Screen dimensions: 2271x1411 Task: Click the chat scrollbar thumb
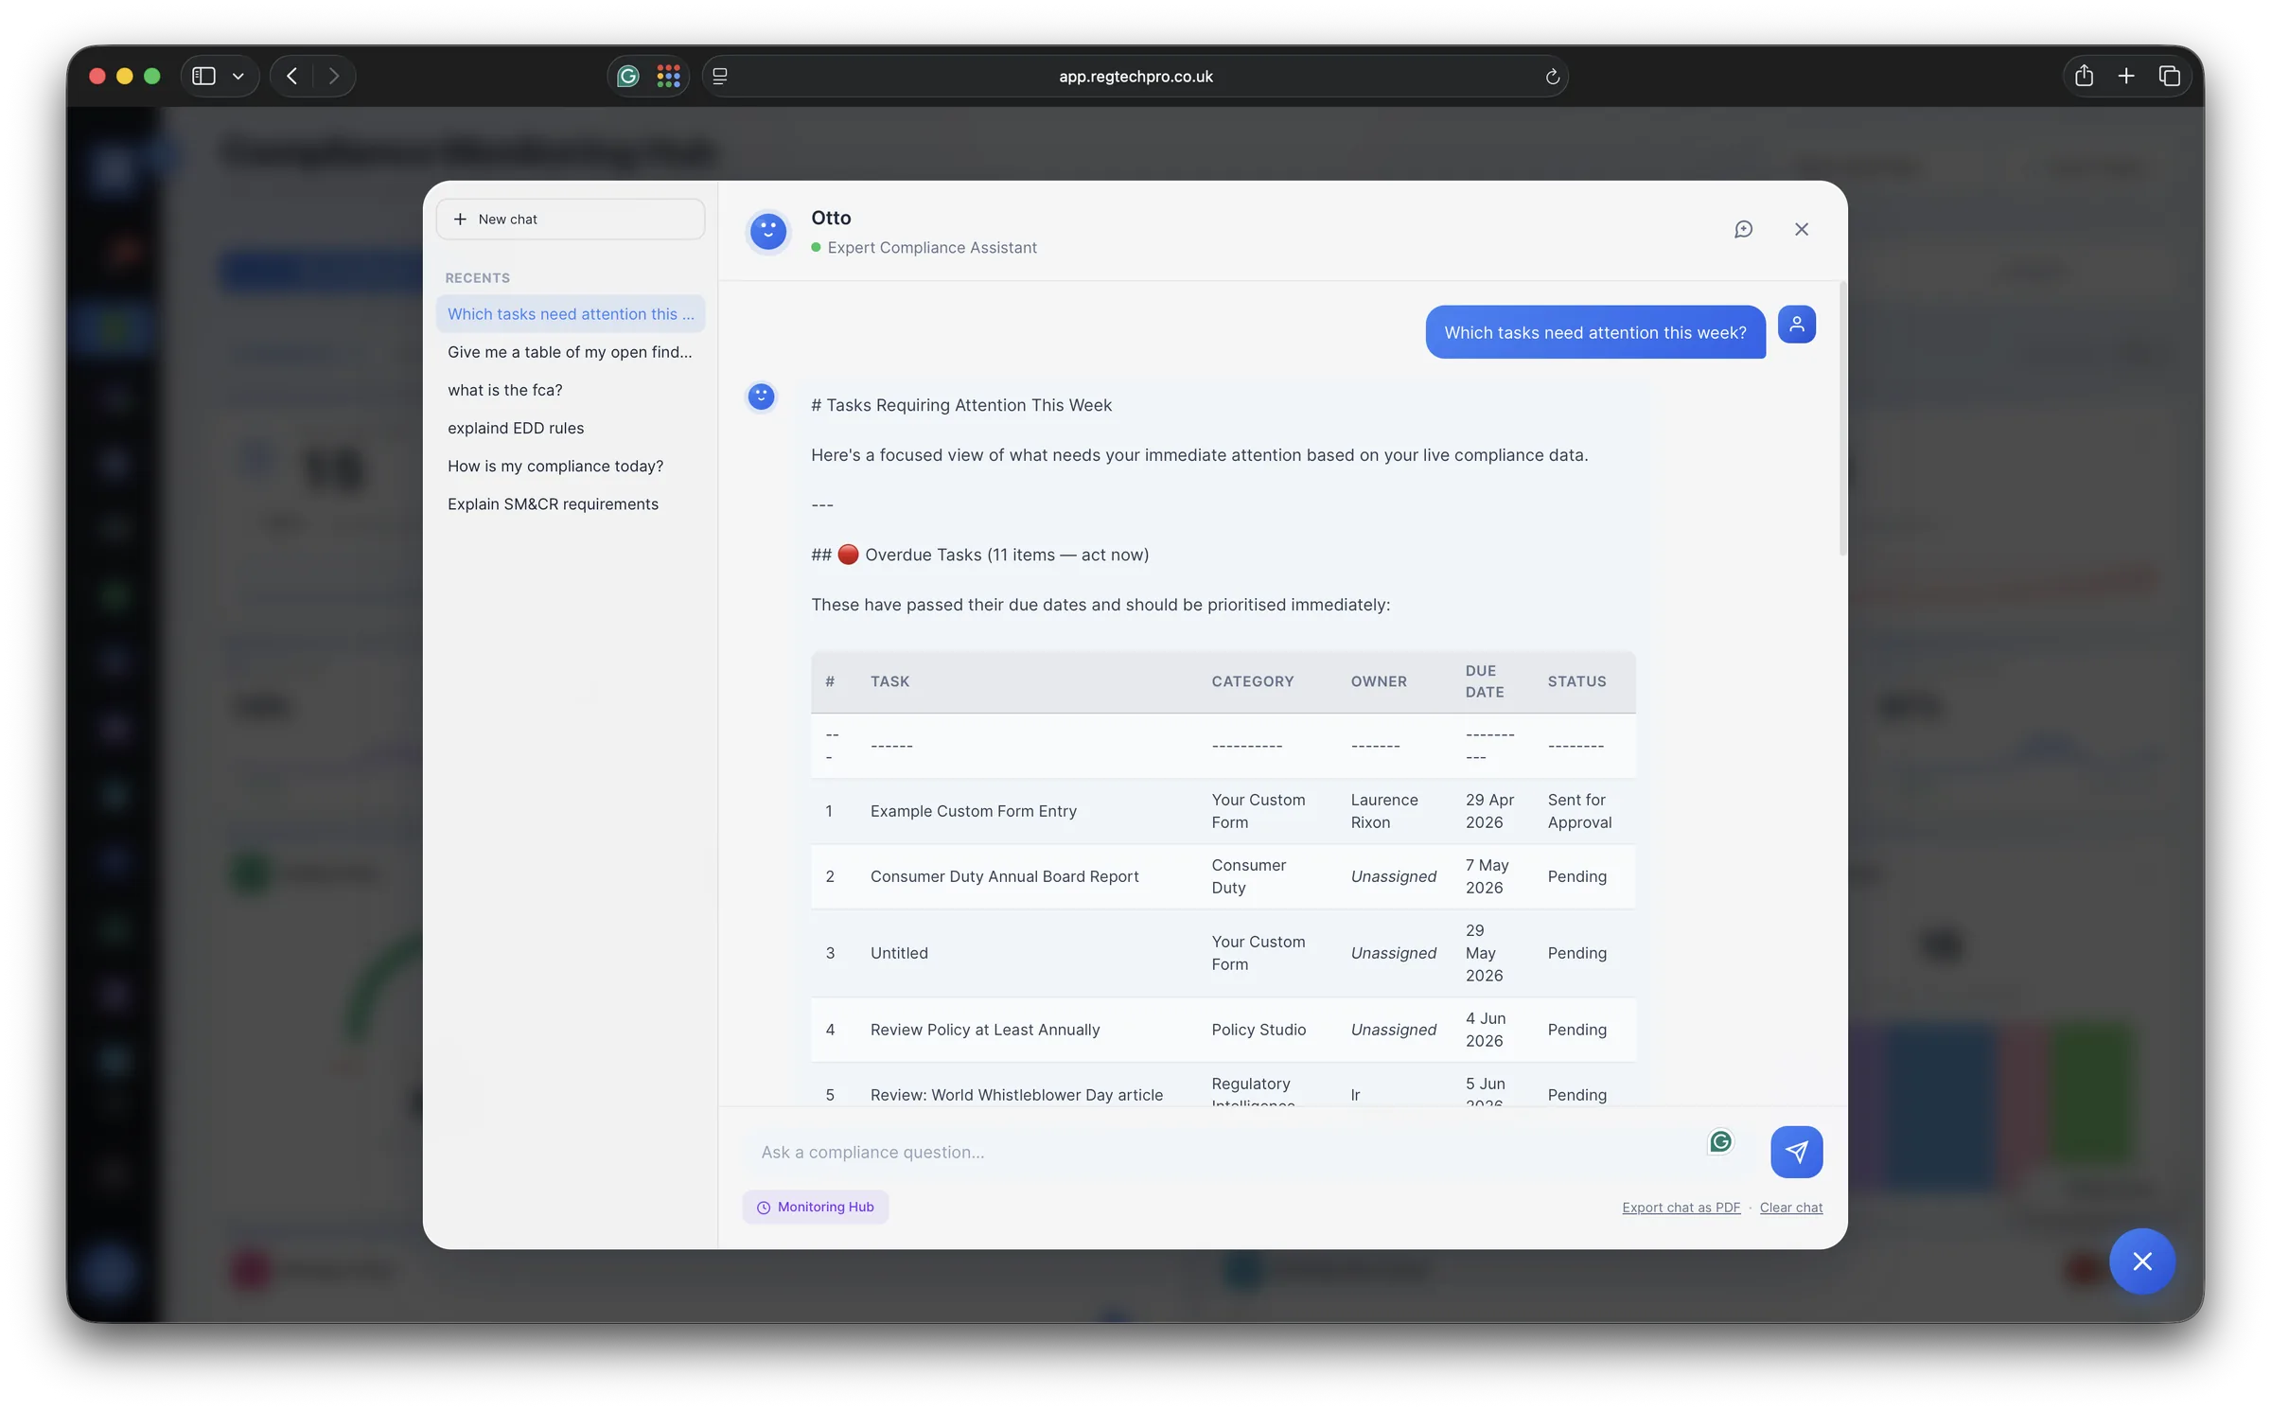tap(1842, 418)
